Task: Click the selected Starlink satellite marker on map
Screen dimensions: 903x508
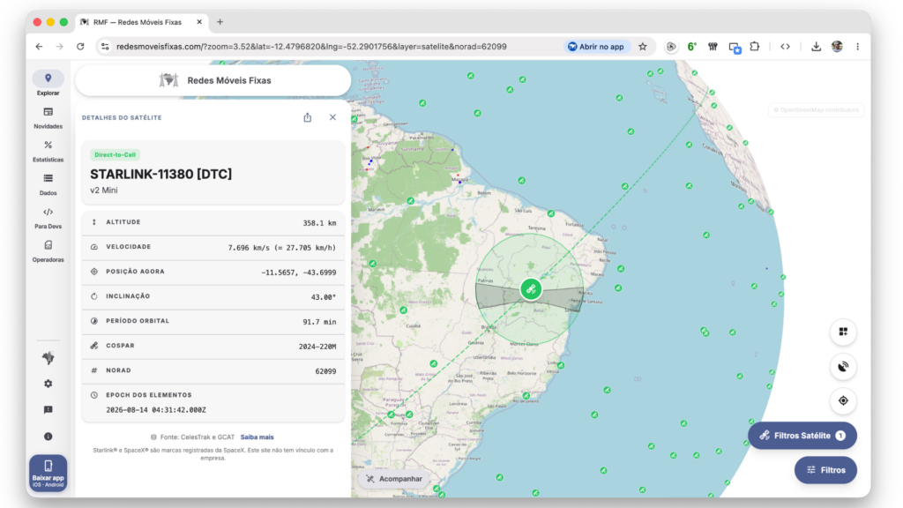Action: click(x=530, y=289)
